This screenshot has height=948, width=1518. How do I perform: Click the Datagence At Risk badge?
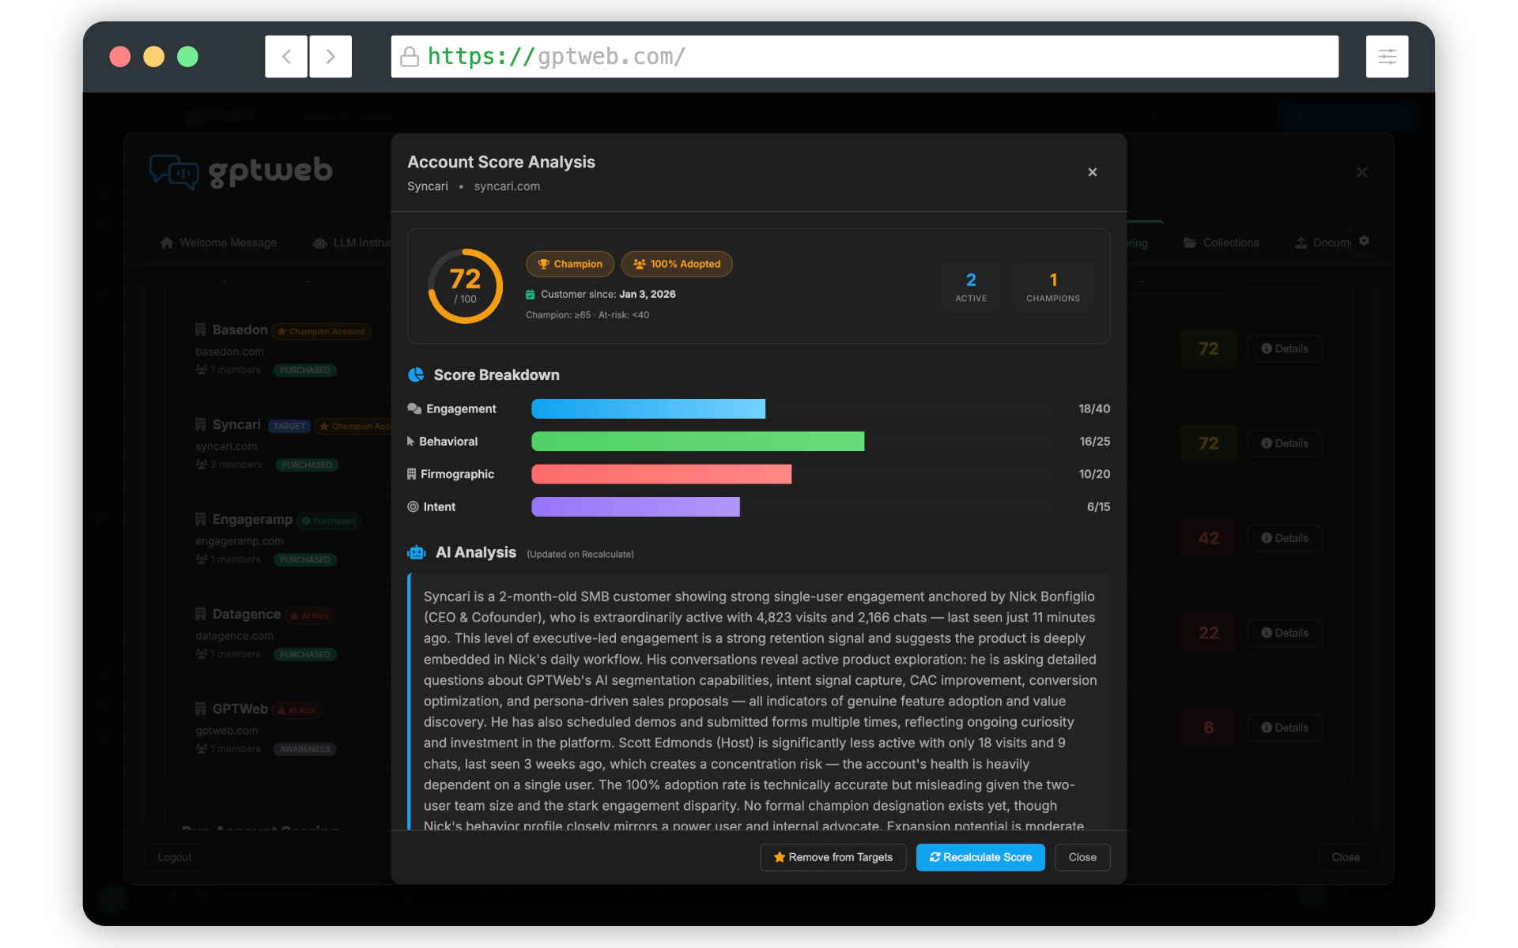click(310, 615)
